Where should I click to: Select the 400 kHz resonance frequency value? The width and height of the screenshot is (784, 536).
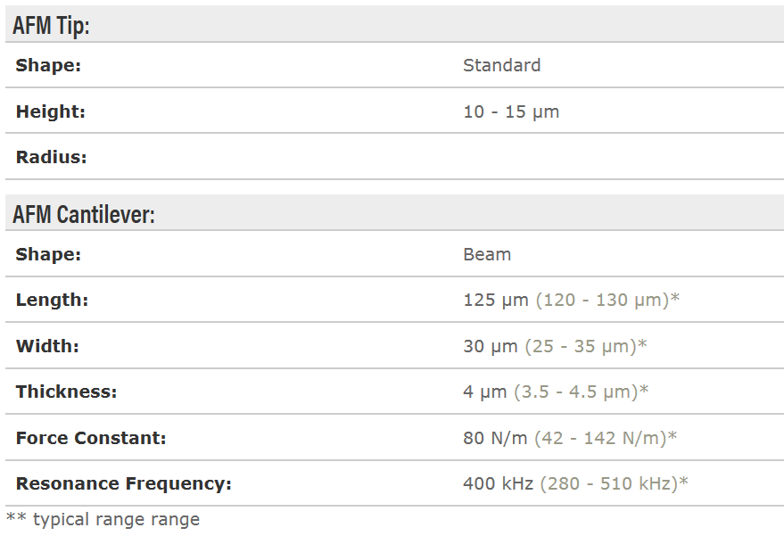[x=498, y=483]
